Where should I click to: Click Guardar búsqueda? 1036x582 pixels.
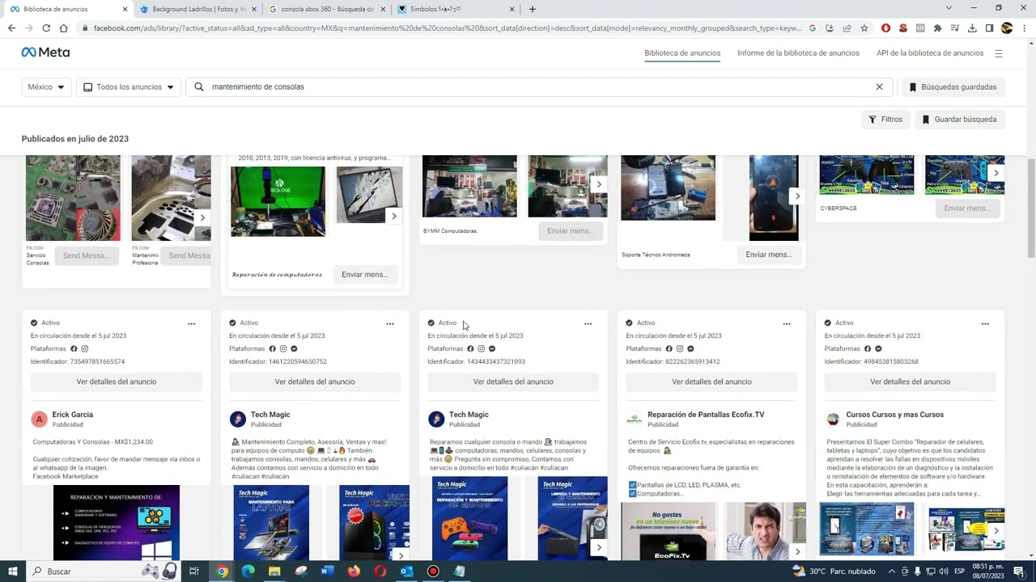coord(960,119)
